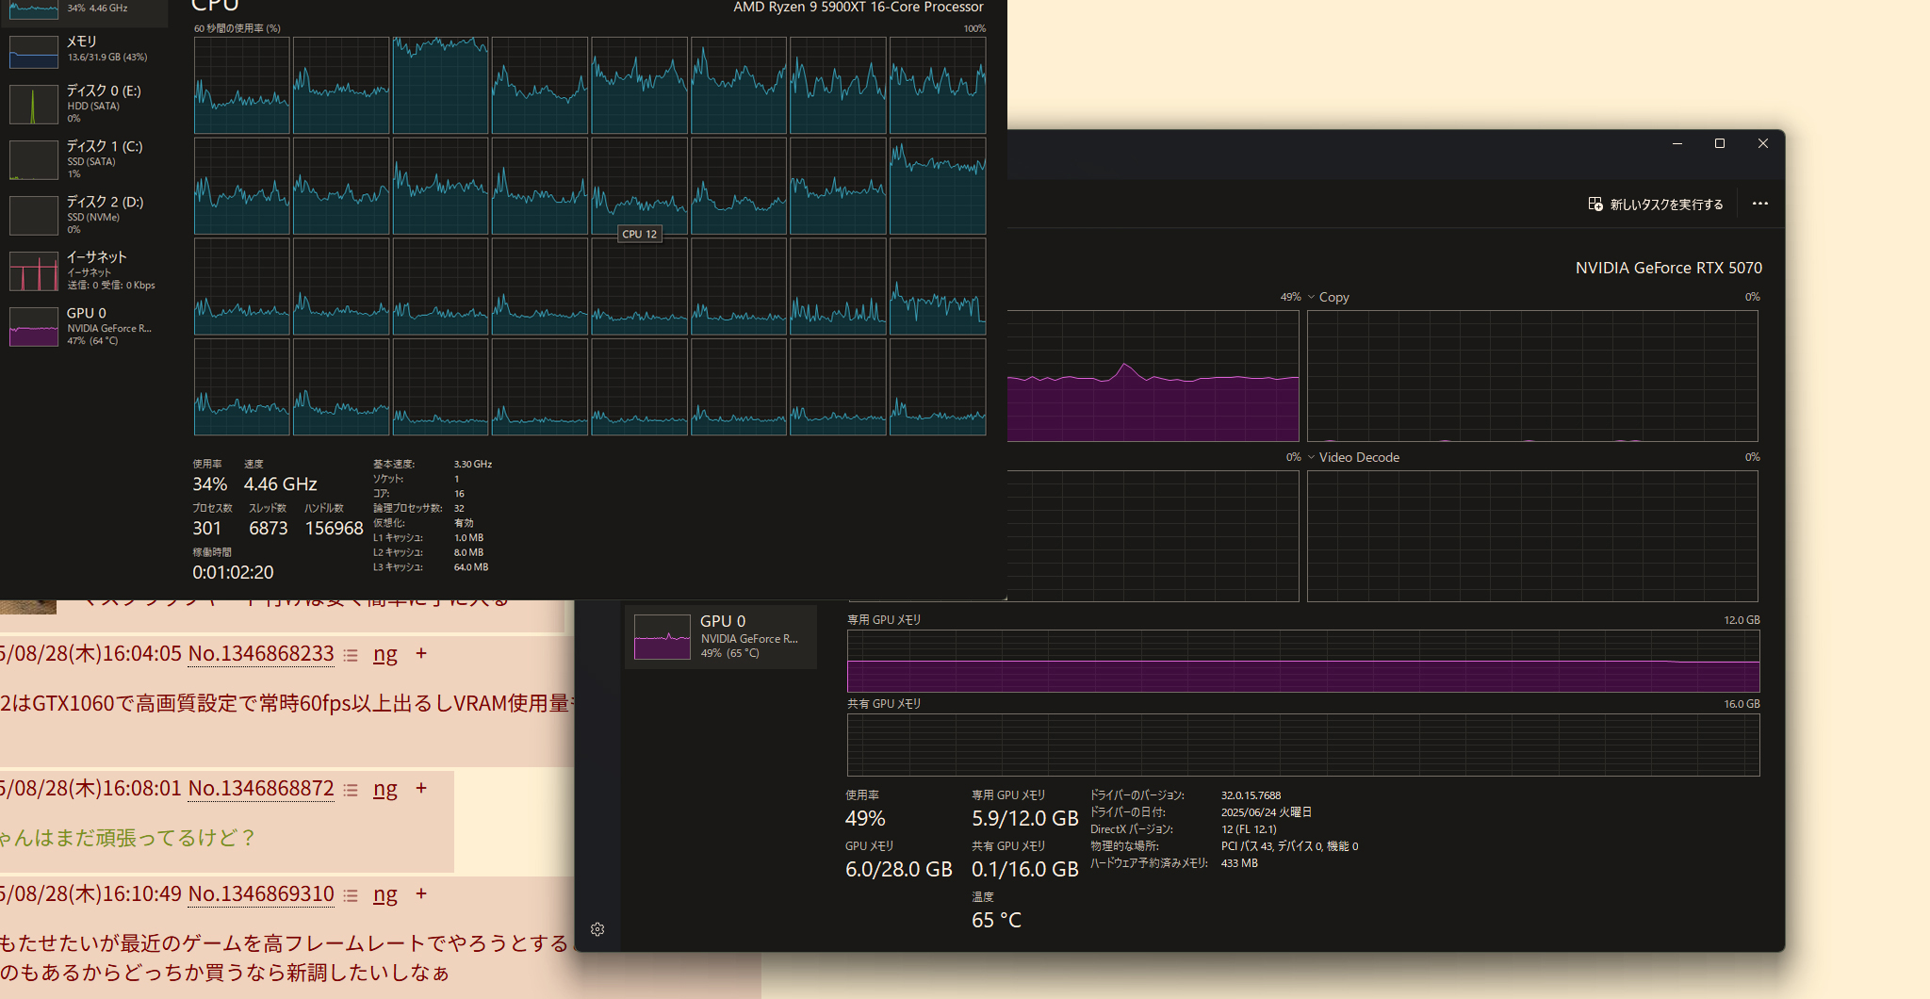Click 新しいタスクを実行する button

[1656, 204]
